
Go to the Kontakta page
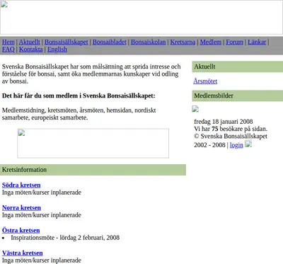pyautogui.click(x=31, y=50)
